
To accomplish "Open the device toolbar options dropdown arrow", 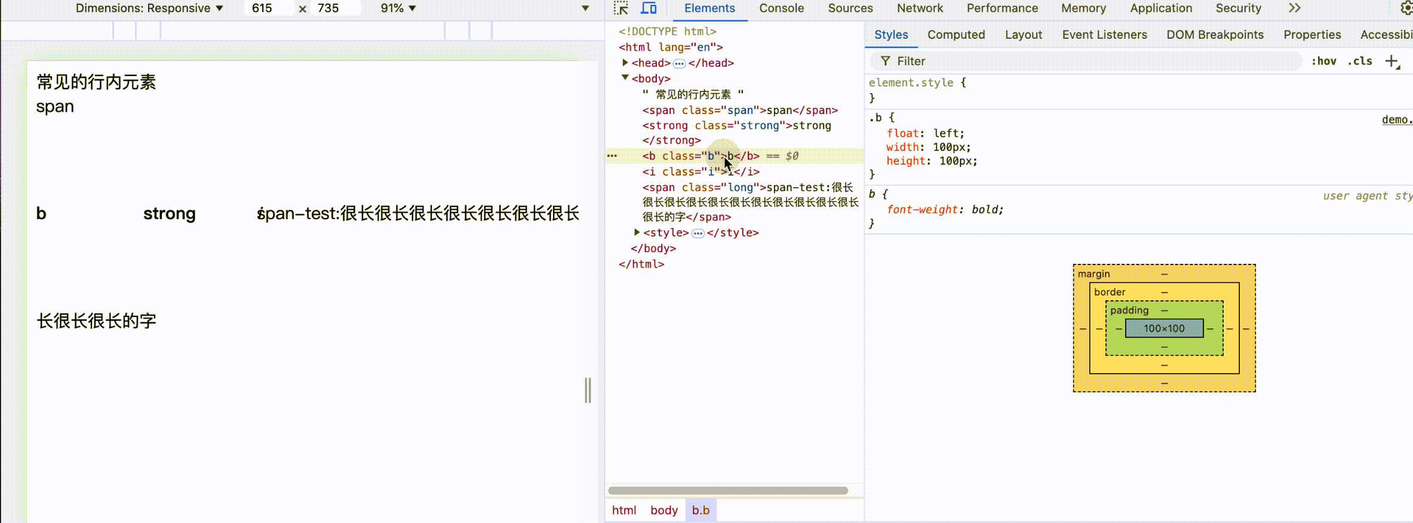I will [585, 8].
